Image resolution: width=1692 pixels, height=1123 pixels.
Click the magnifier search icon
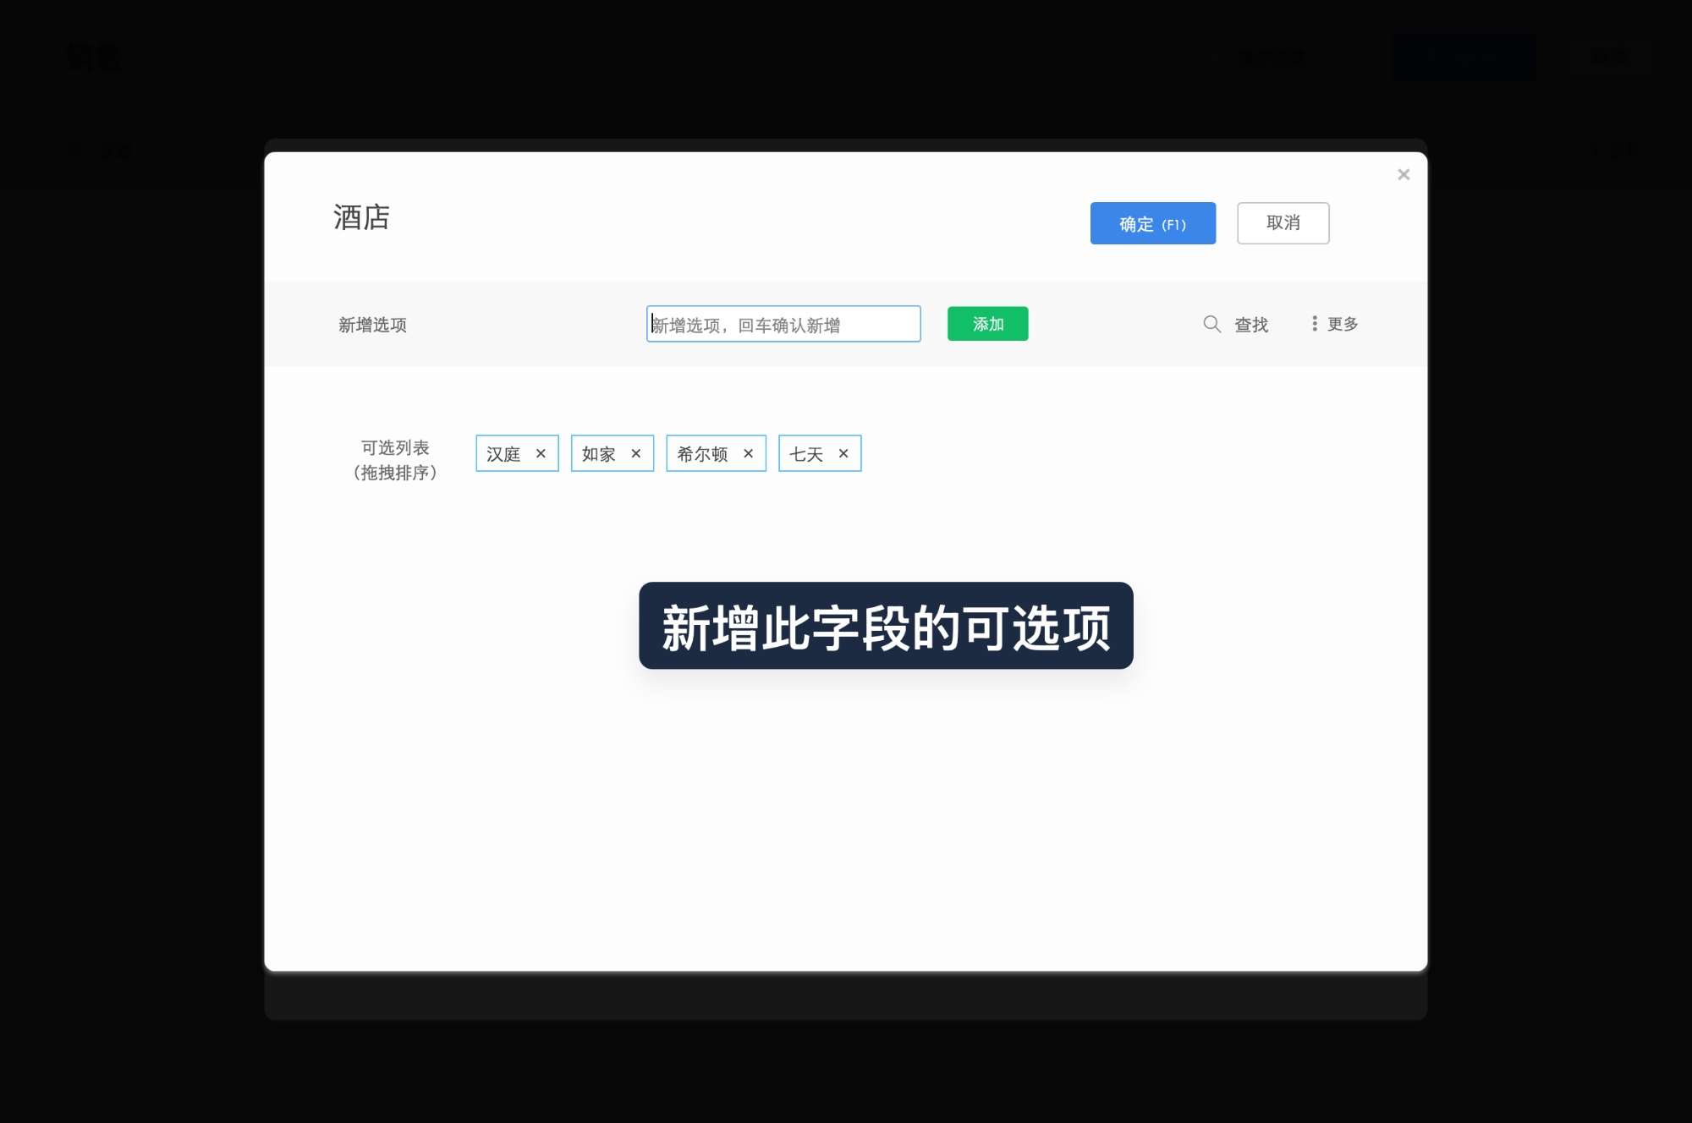[1211, 324]
